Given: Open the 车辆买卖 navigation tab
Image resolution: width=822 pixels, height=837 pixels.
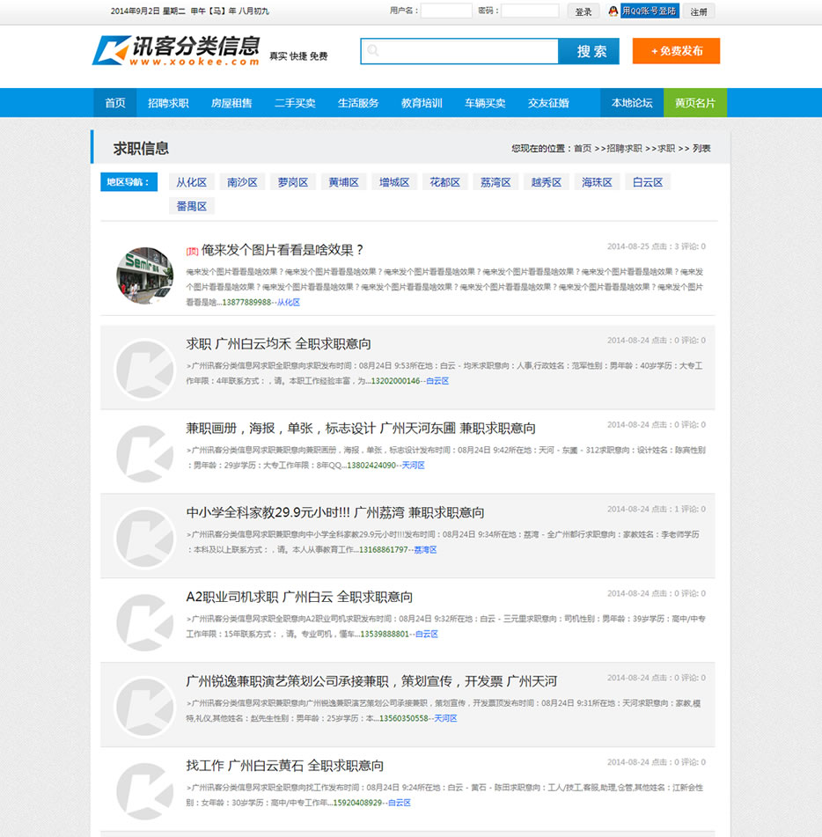Looking at the screenshot, I should point(485,102).
